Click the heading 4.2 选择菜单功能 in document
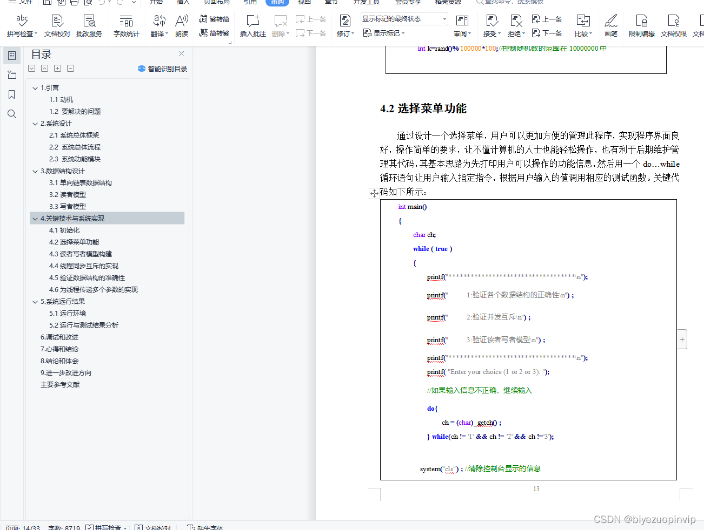 pyautogui.click(x=423, y=108)
